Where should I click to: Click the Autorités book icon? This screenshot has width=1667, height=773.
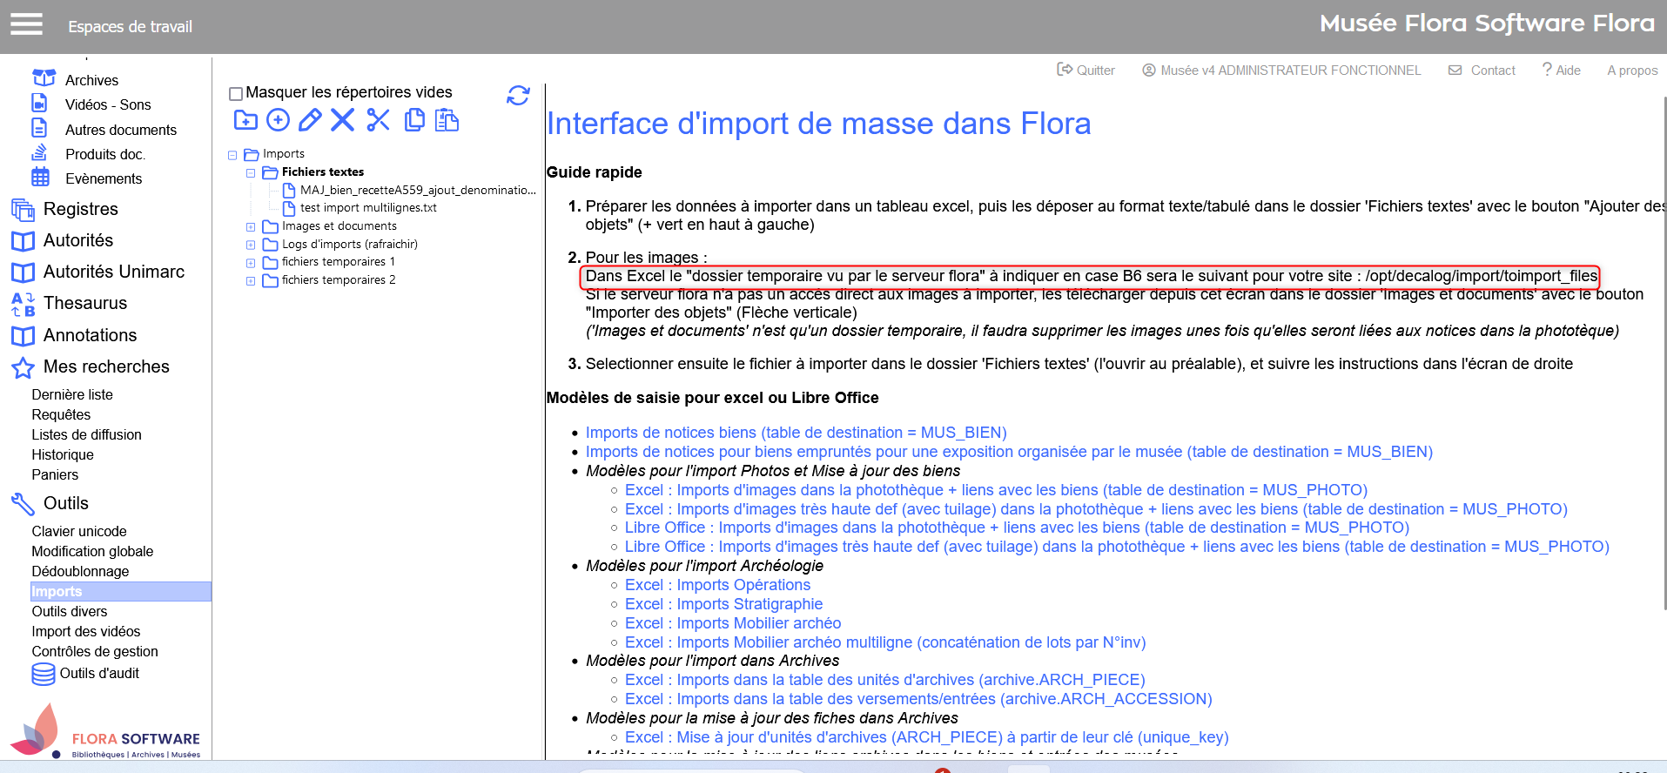click(23, 240)
